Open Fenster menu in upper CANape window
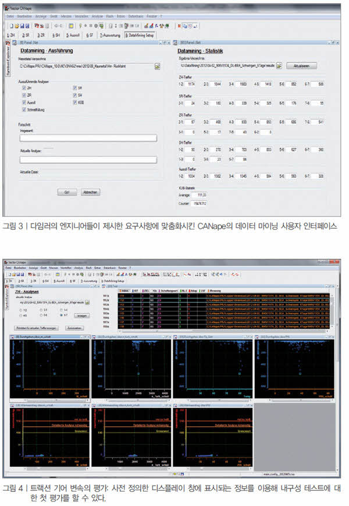 152,16
